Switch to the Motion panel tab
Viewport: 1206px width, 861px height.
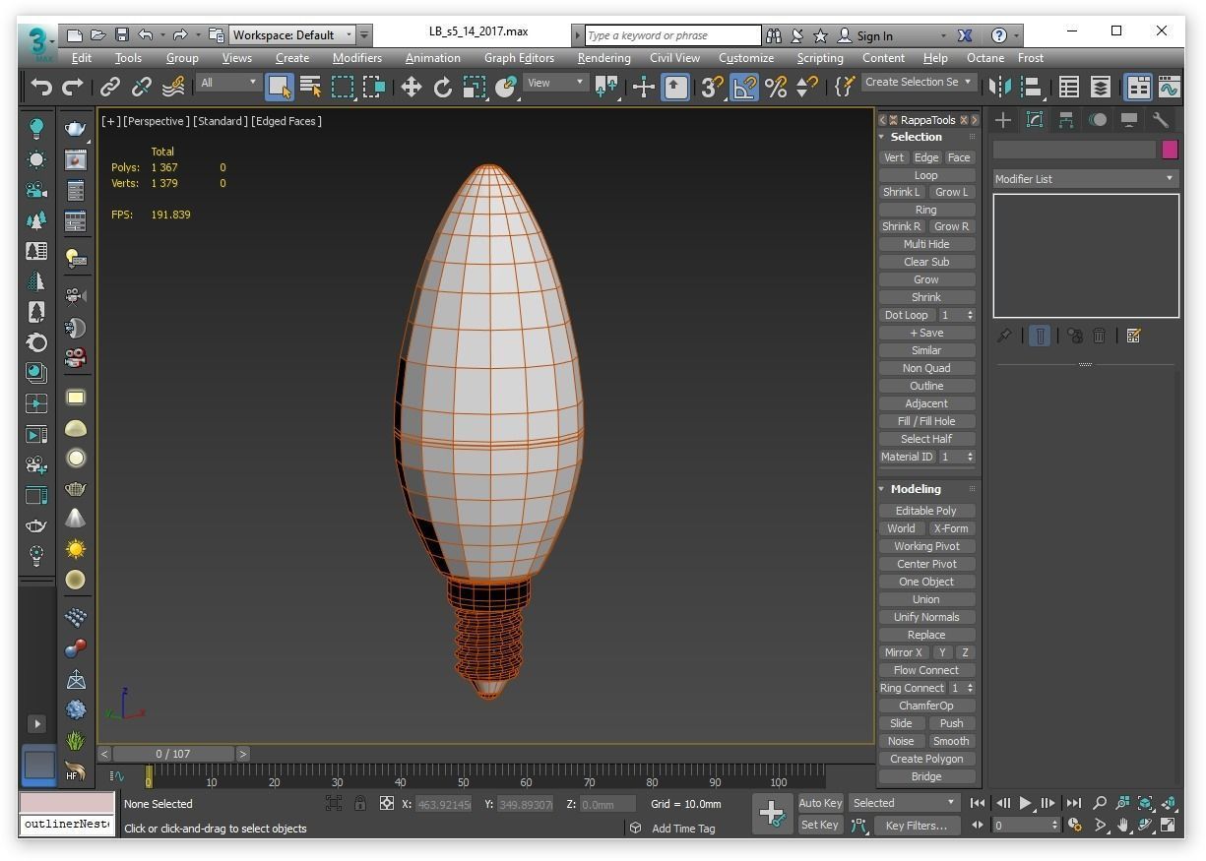click(x=1098, y=120)
